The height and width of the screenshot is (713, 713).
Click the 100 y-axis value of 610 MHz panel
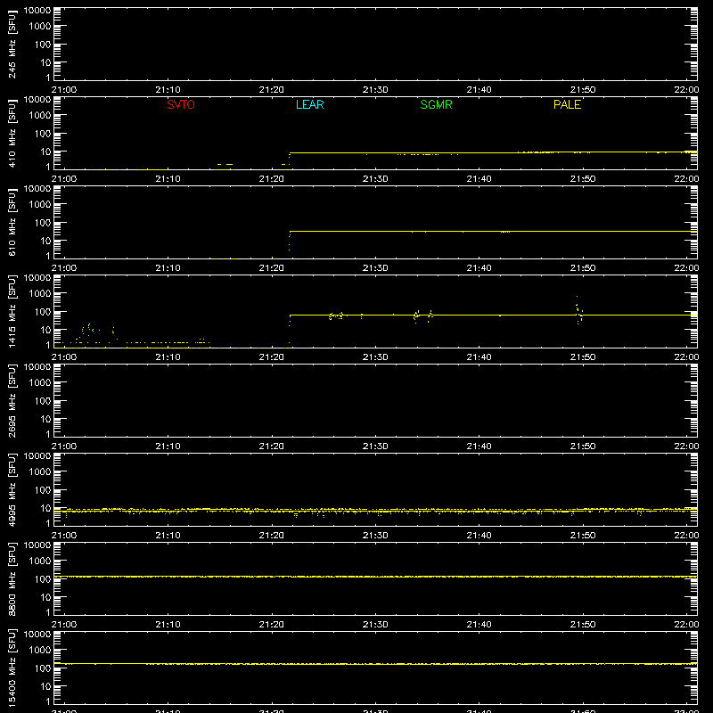point(43,223)
